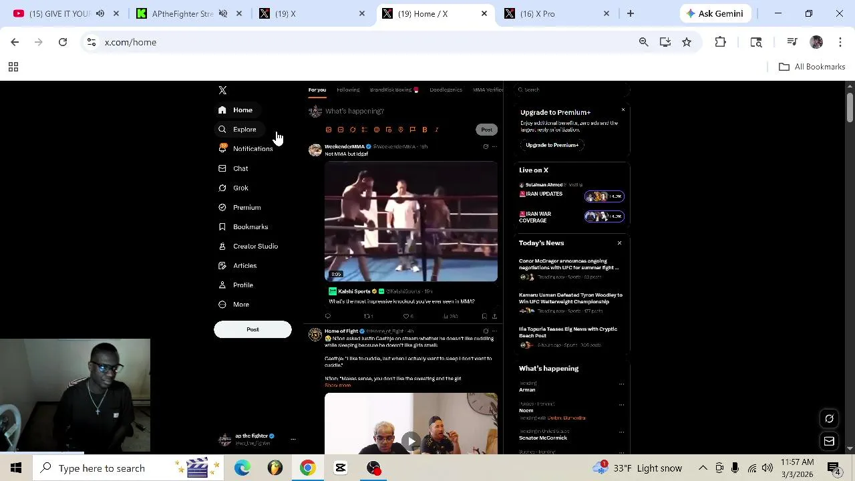Open options for the Arman trend

point(621,384)
